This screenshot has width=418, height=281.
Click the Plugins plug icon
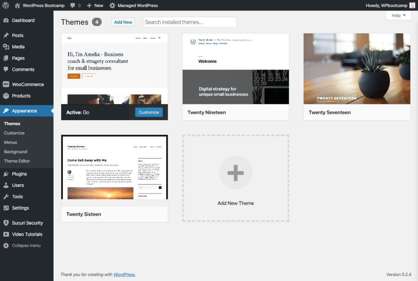point(6,174)
